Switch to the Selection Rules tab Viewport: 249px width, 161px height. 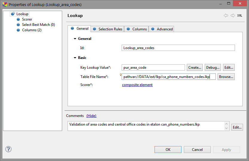click(x=107, y=29)
